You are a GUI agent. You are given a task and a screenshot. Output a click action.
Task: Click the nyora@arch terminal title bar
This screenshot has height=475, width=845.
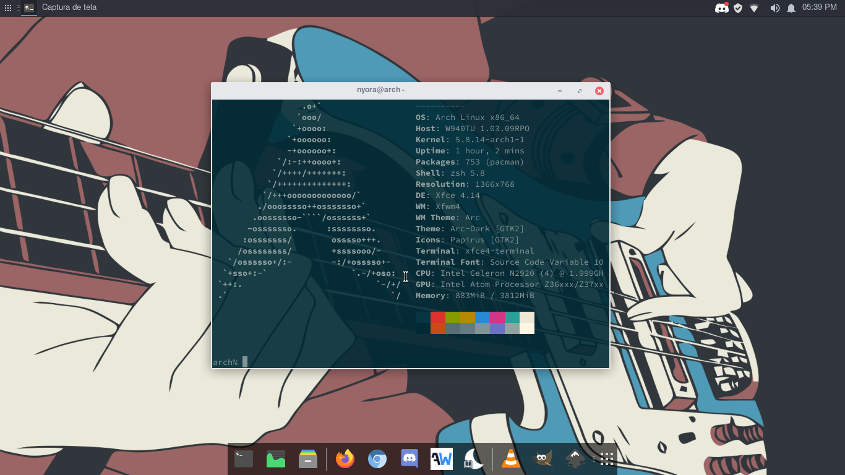click(x=380, y=90)
